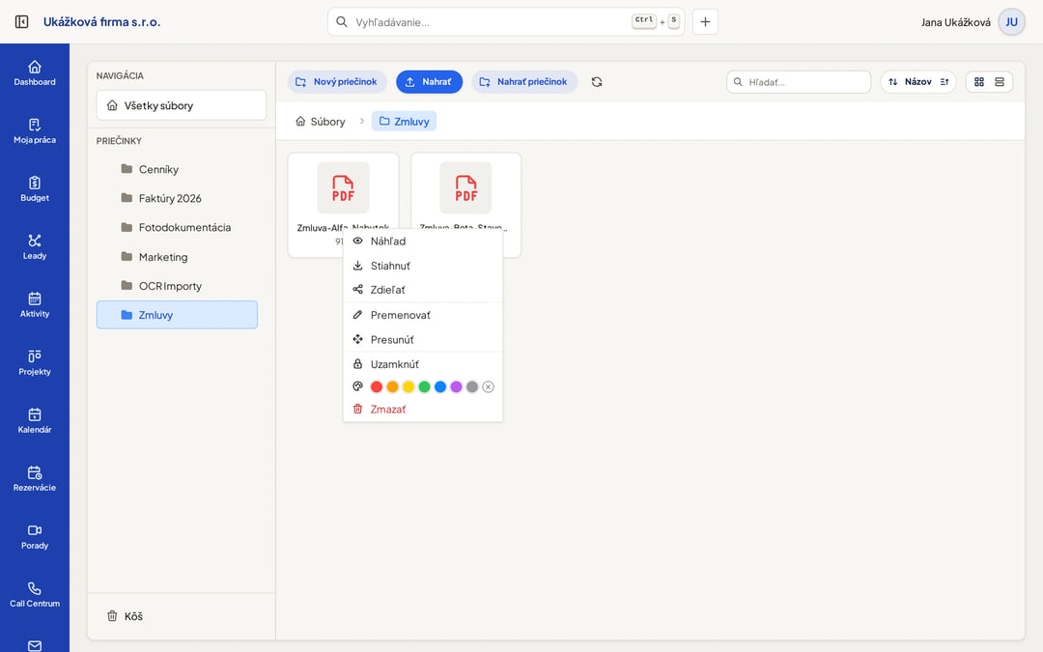Select Zmluvy folder in tree
Image resolution: width=1043 pixels, height=652 pixels.
(177, 315)
